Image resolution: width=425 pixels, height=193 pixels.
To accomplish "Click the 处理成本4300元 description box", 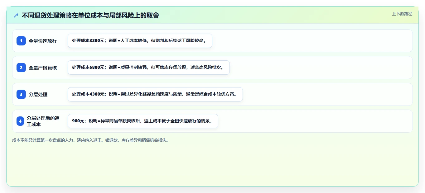I will [155, 94].
